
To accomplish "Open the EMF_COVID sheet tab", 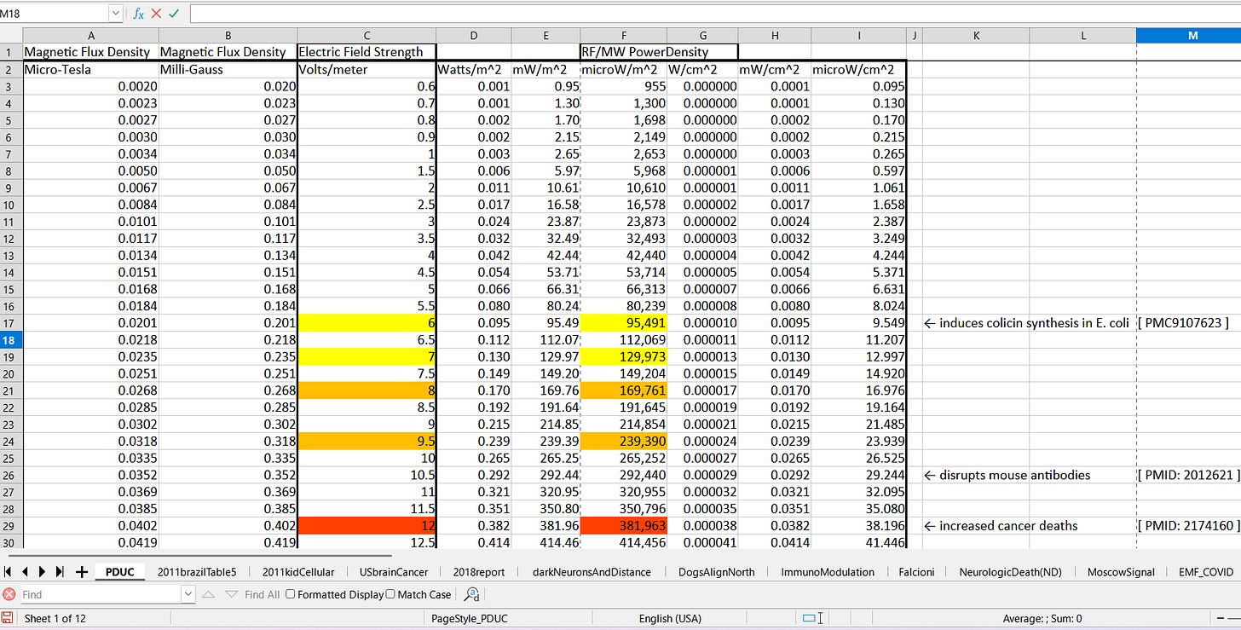I will tap(1205, 572).
